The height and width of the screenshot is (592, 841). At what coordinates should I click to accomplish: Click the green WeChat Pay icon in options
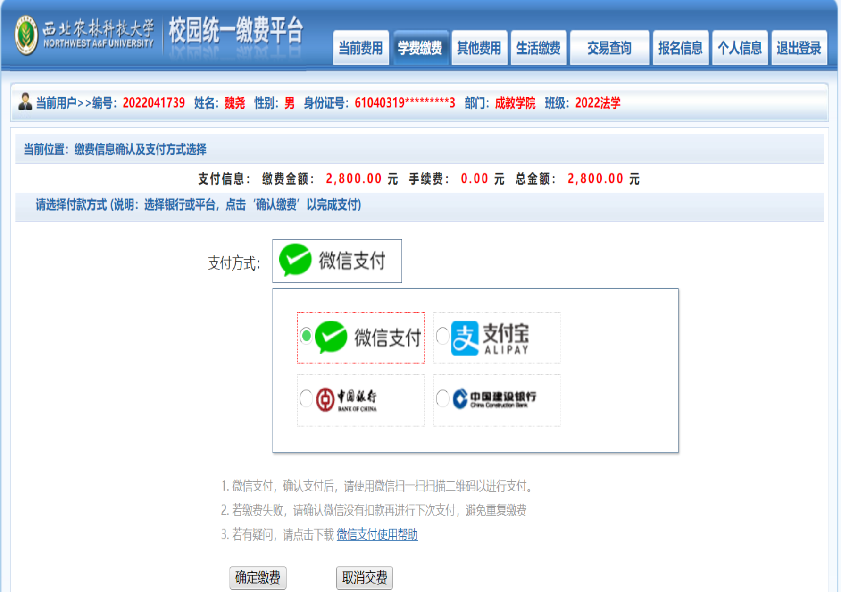click(331, 337)
